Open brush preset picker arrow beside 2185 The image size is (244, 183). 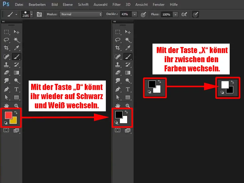point(32,14)
